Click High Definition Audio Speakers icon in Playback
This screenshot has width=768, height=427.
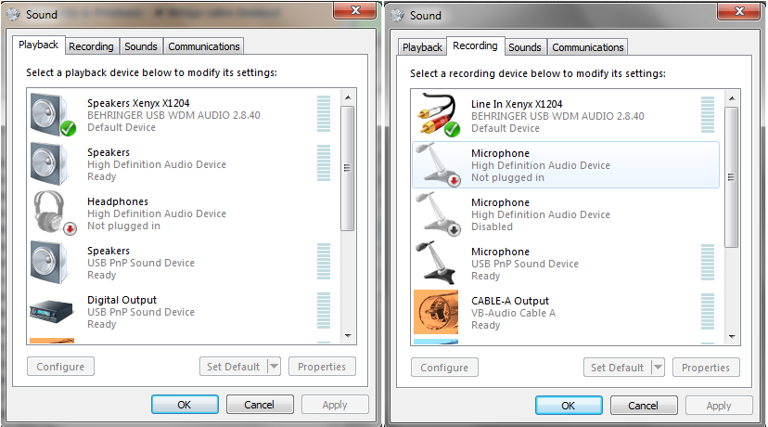tap(49, 163)
